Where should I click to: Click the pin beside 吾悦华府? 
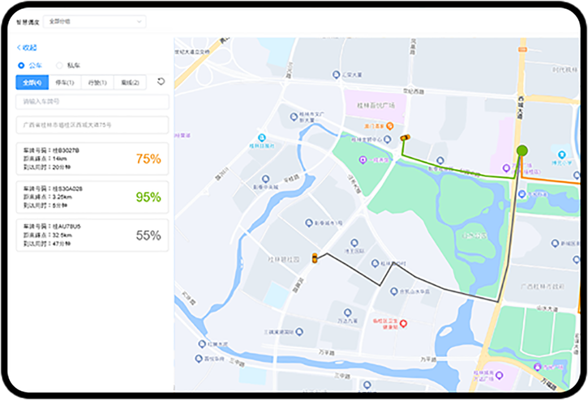[x=199, y=359]
